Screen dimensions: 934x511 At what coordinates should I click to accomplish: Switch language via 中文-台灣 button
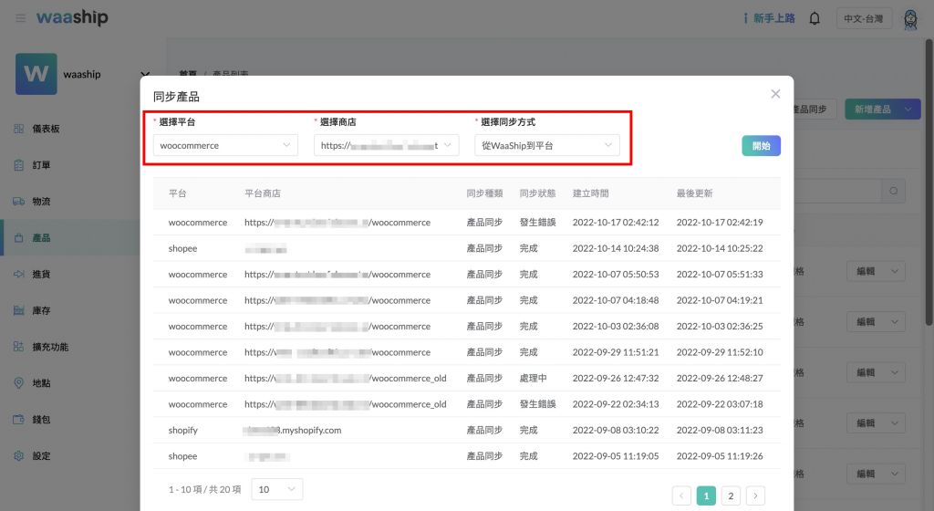click(x=864, y=18)
